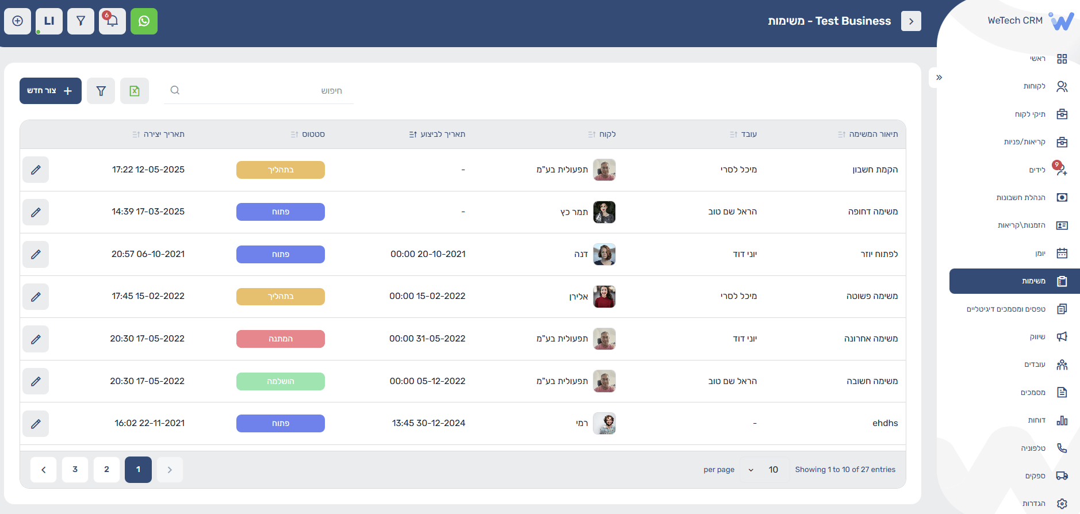Open the header funnel filter icon
This screenshot has width=1080, height=514.
tap(81, 21)
